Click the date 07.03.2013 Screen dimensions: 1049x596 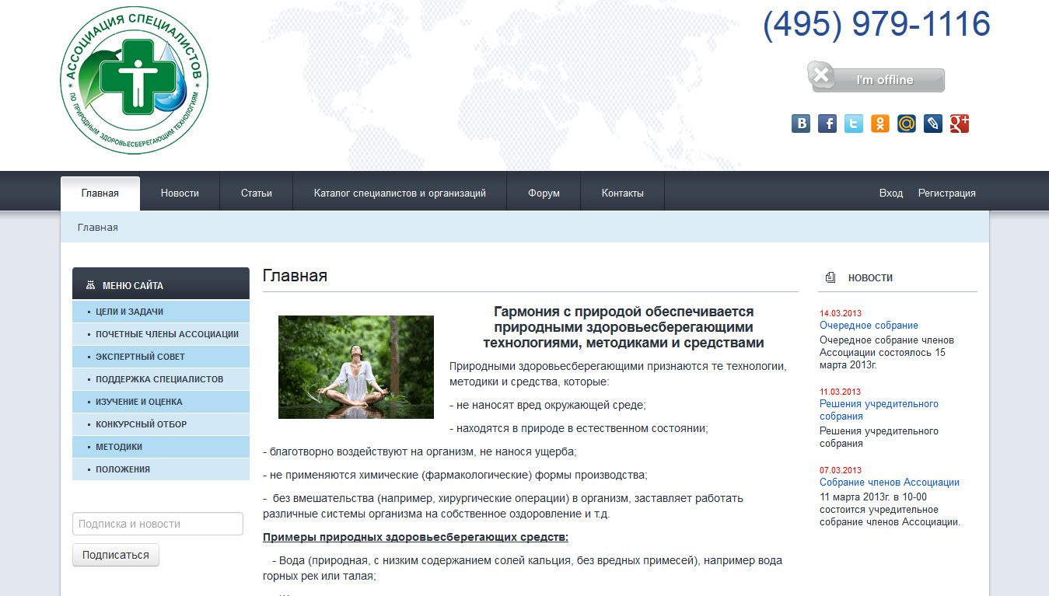[841, 471]
